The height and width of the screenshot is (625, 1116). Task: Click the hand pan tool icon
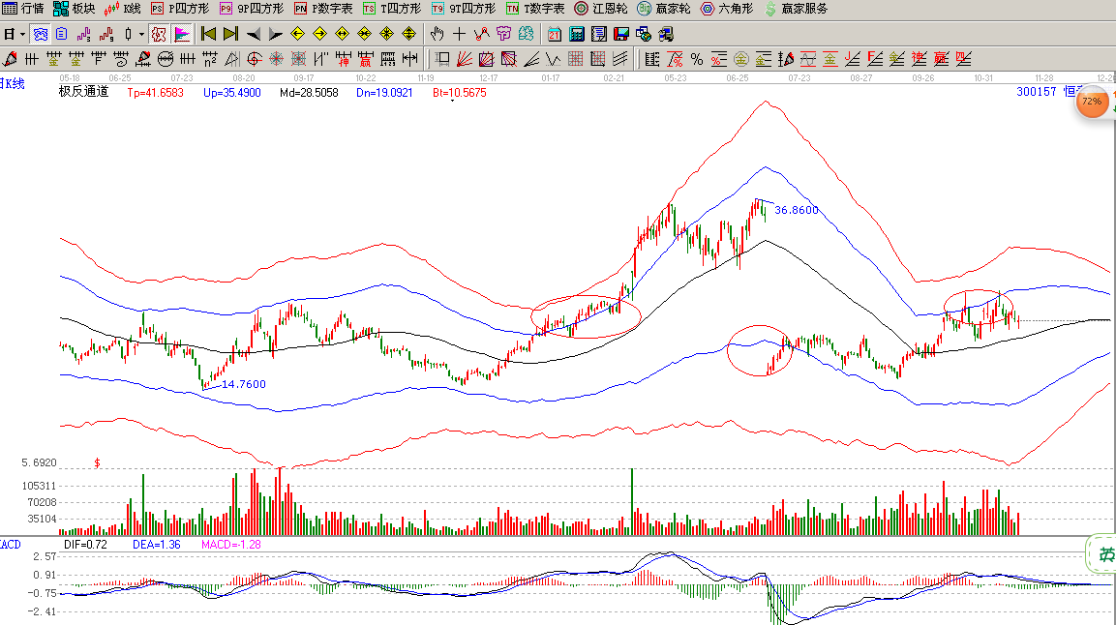(x=437, y=34)
